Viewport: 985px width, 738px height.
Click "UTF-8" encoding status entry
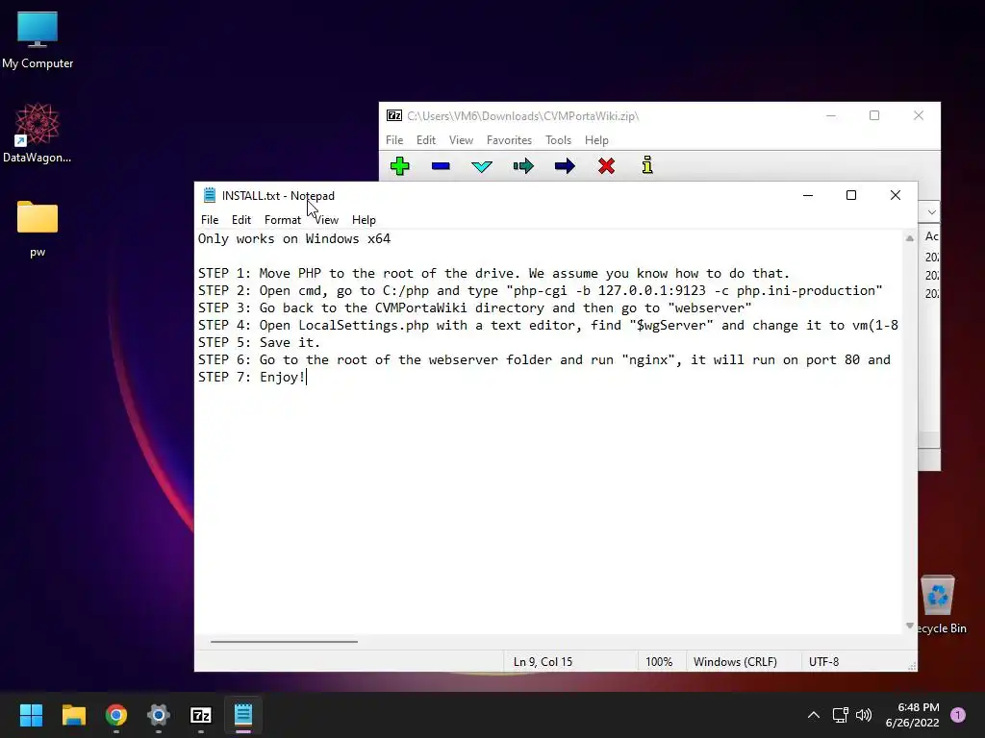point(823,661)
